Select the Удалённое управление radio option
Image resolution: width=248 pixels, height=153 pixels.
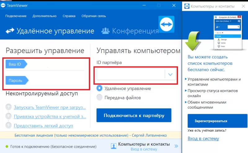click(x=99, y=88)
